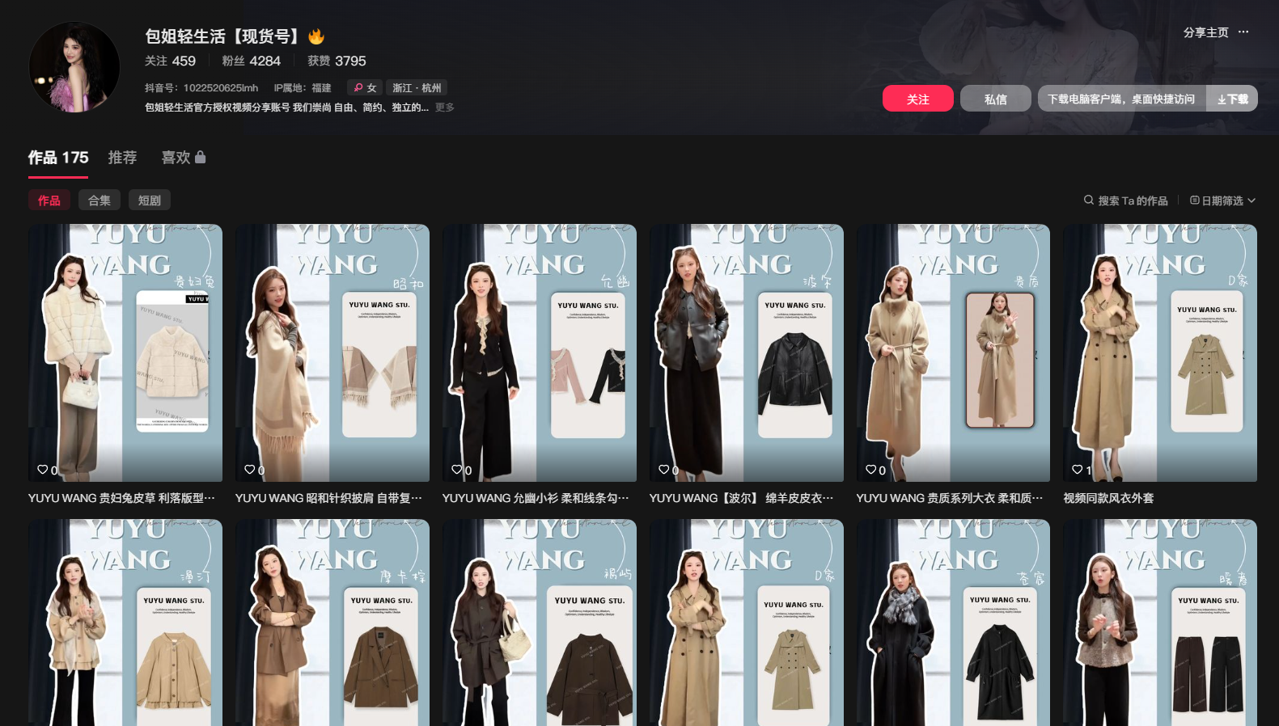This screenshot has width=1279, height=726.
Task: Select the 短剧 filter chip
Action: tap(150, 200)
